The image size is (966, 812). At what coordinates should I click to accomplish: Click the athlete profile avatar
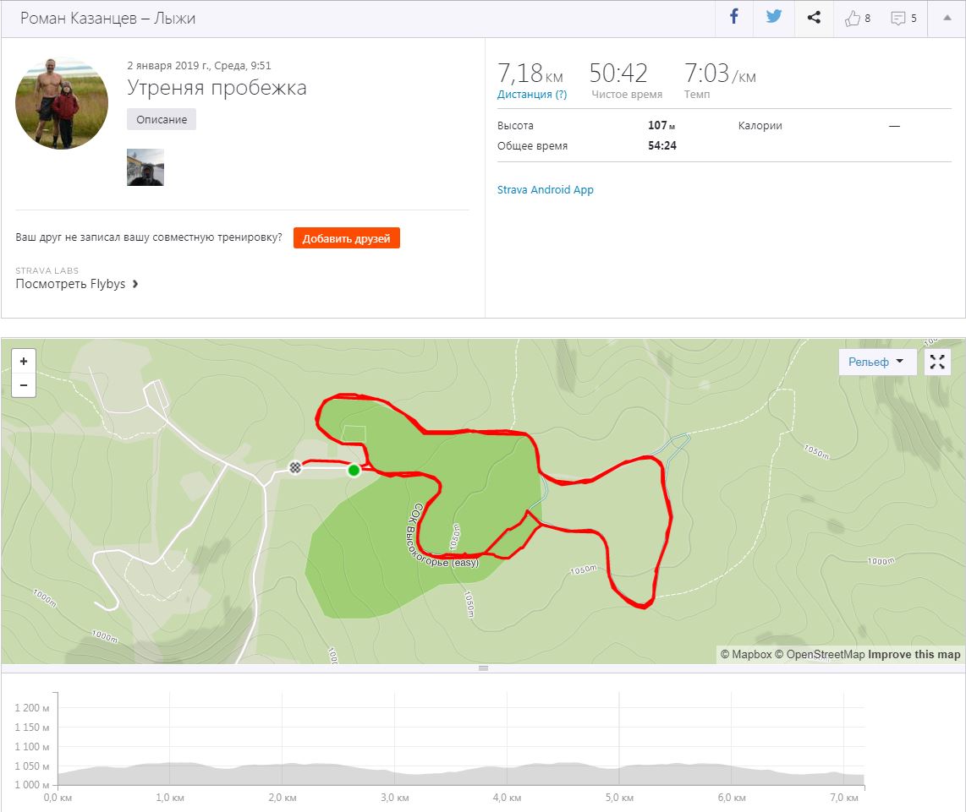pos(62,103)
